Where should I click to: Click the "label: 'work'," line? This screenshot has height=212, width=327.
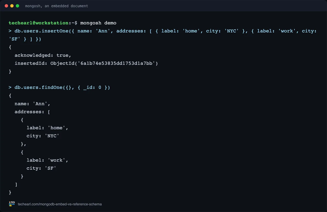(48, 160)
